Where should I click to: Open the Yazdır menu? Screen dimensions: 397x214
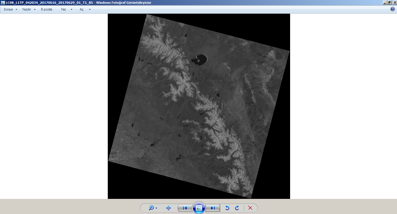click(27, 9)
